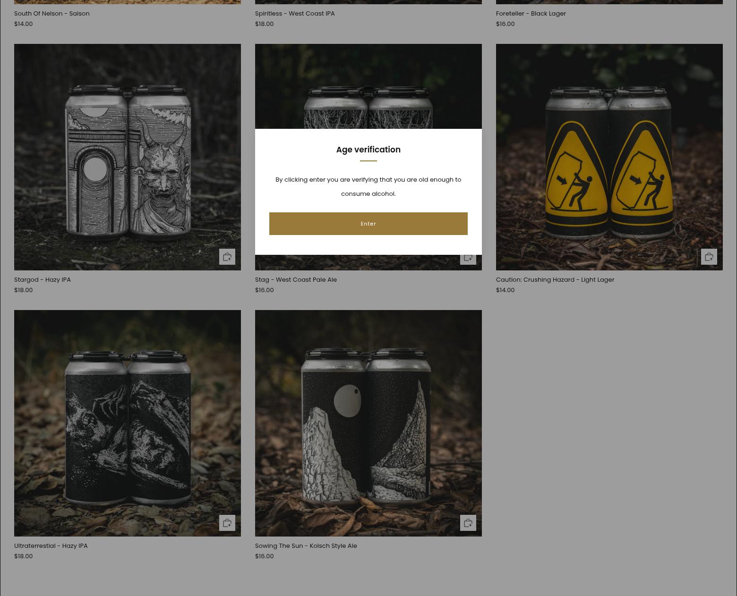Select the Sowing The Sun moon can photo
Image resolution: width=737 pixels, height=596 pixels.
(x=368, y=423)
